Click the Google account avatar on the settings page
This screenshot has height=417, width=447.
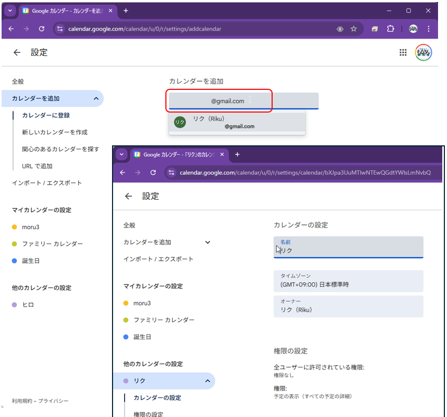[424, 52]
